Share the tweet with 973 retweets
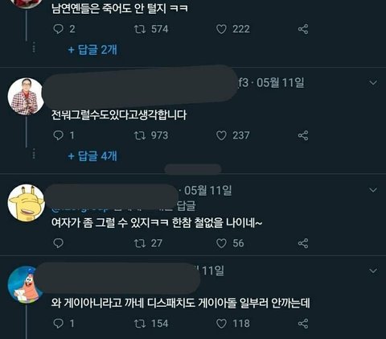The image size is (386, 339). click(303, 135)
